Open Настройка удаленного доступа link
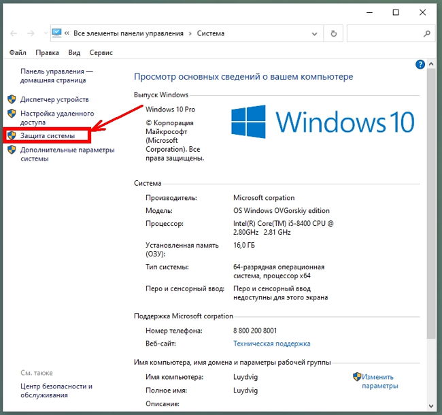The width and height of the screenshot is (442, 415). coord(57,118)
